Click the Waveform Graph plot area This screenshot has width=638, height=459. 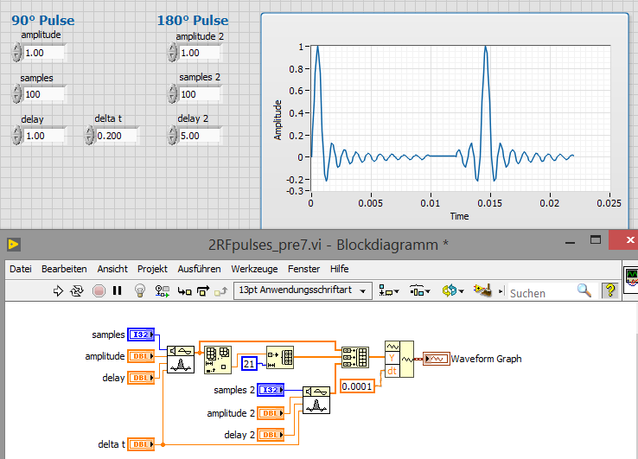[461, 118]
